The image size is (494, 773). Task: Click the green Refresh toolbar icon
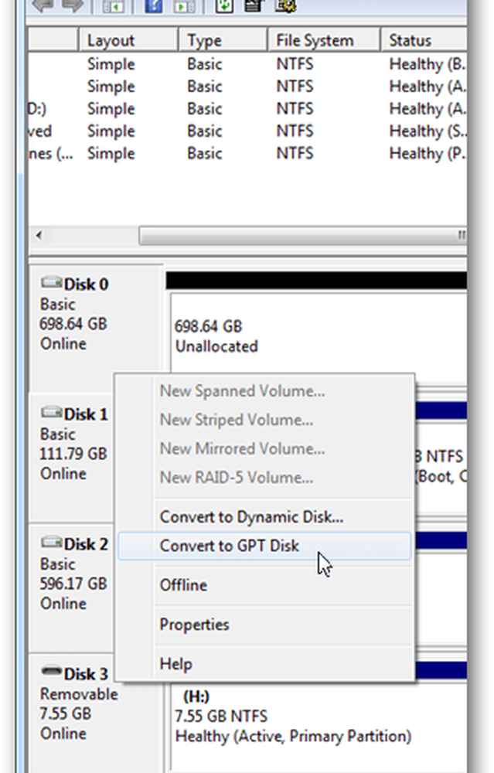click(x=224, y=6)
